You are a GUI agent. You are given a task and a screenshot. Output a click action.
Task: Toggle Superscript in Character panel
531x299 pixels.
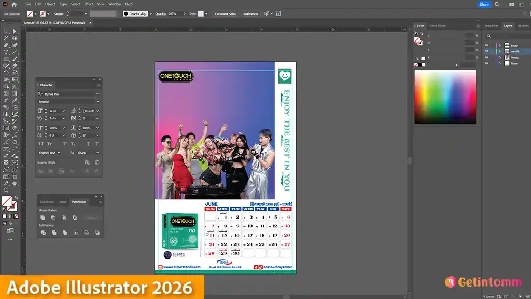coord(64,144)
